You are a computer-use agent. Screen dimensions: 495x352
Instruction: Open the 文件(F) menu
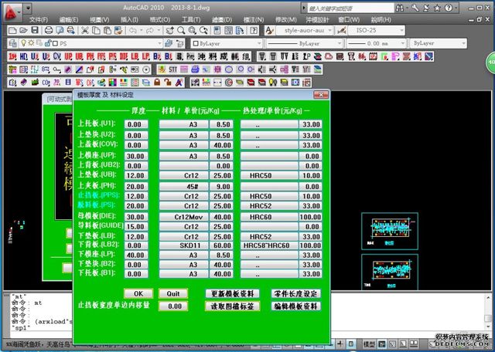(39, 20)
